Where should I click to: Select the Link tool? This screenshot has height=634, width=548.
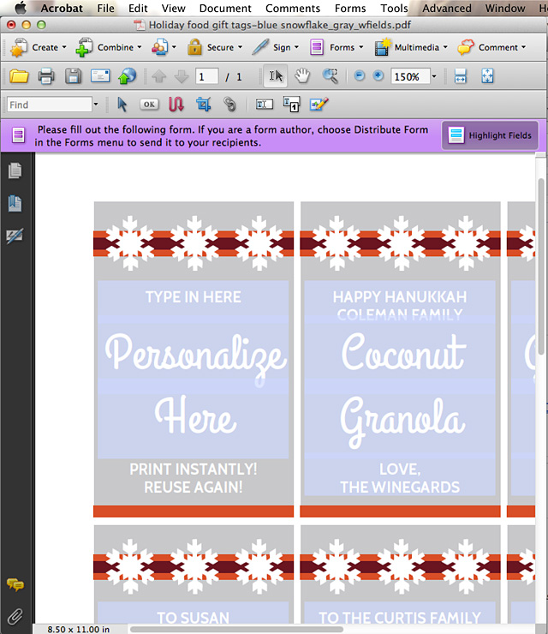tap(229, 105)
